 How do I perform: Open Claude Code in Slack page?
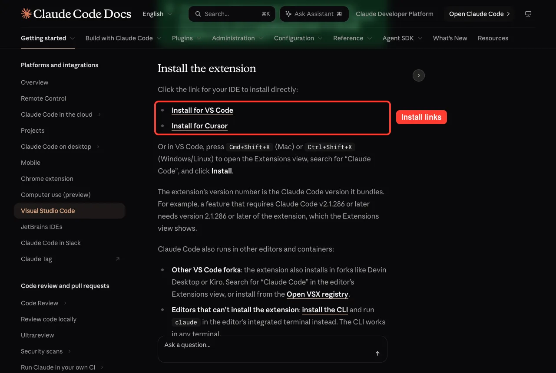point(51,243)
